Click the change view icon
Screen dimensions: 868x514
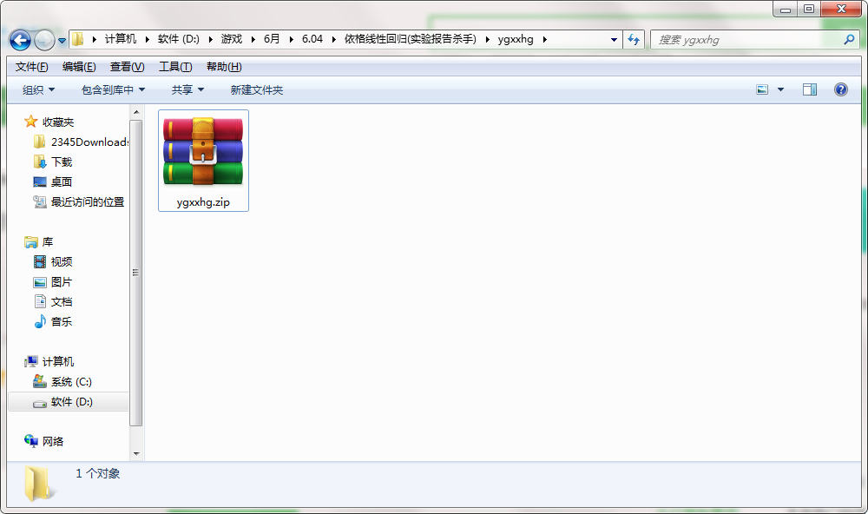point(762,89)
